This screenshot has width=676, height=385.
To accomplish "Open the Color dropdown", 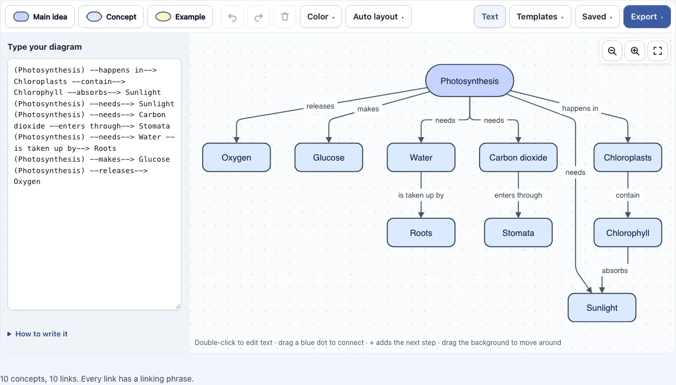I will click(x=321, y=17).
